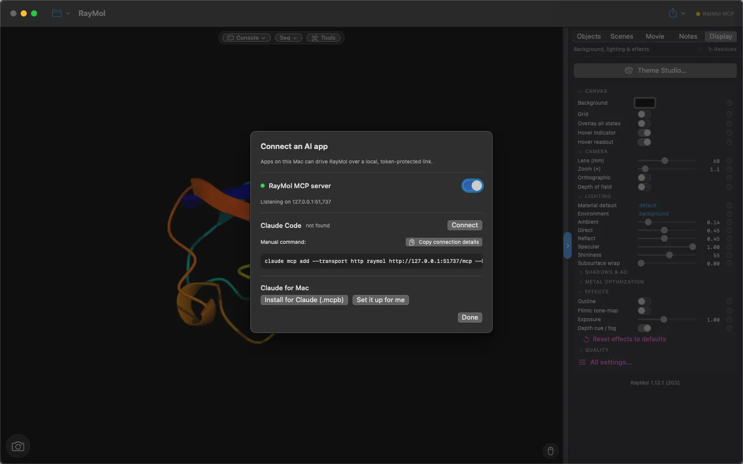Open the Movie tab
This screenshot has height=464, width=743.
655,37
